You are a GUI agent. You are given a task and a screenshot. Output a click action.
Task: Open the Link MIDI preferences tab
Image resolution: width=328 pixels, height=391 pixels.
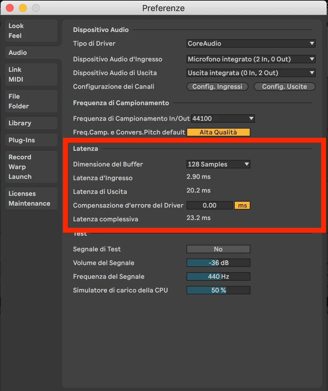coord(31,74)
